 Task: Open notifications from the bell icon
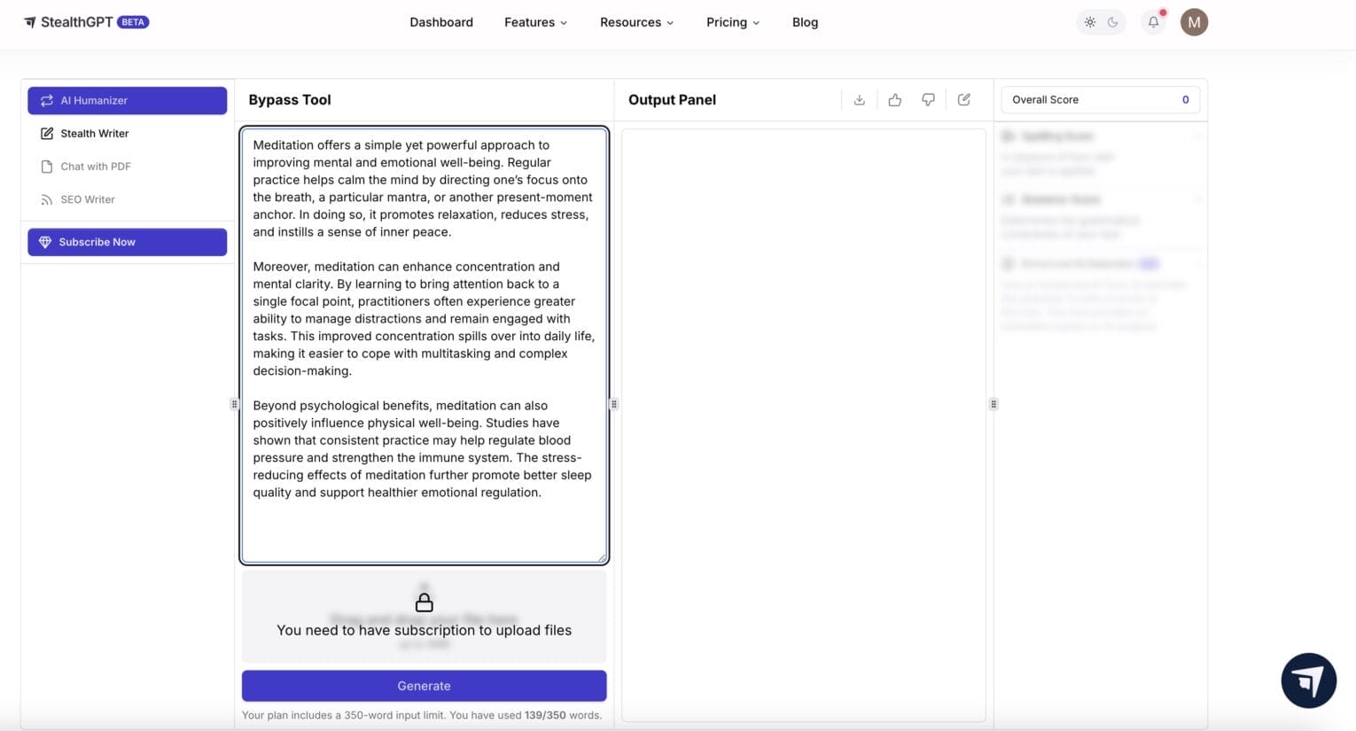click(x=1152, y=21)
